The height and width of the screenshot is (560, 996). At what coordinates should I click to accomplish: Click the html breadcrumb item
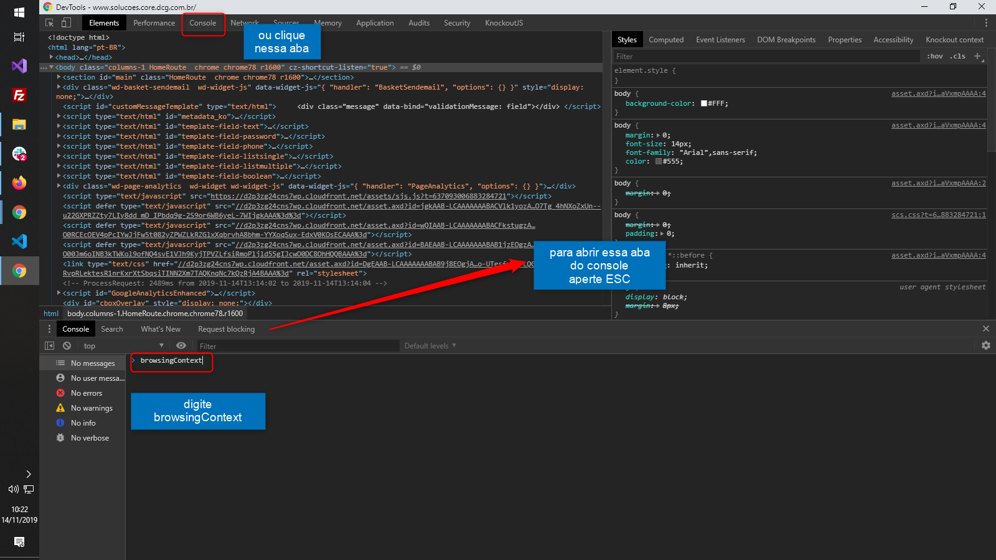[x=51, y=314]
